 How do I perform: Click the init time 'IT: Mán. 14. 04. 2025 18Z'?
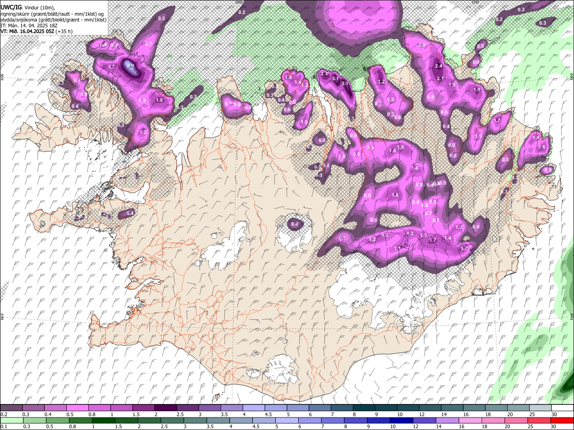coord(29,26)
